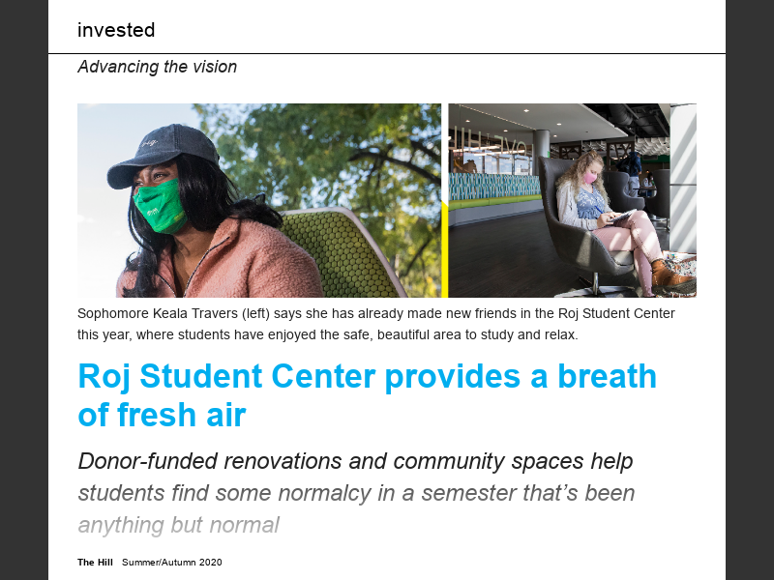Screen dimensions: 774x580
Task: Click the "Donor-funded renovations and community spaces" line
Action: [355, 461]
